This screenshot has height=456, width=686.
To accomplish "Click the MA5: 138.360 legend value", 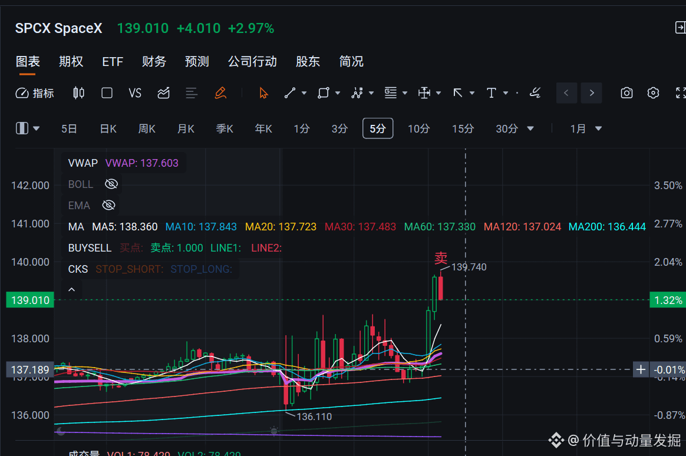I will pyautogui.click(x=125, y=227).
